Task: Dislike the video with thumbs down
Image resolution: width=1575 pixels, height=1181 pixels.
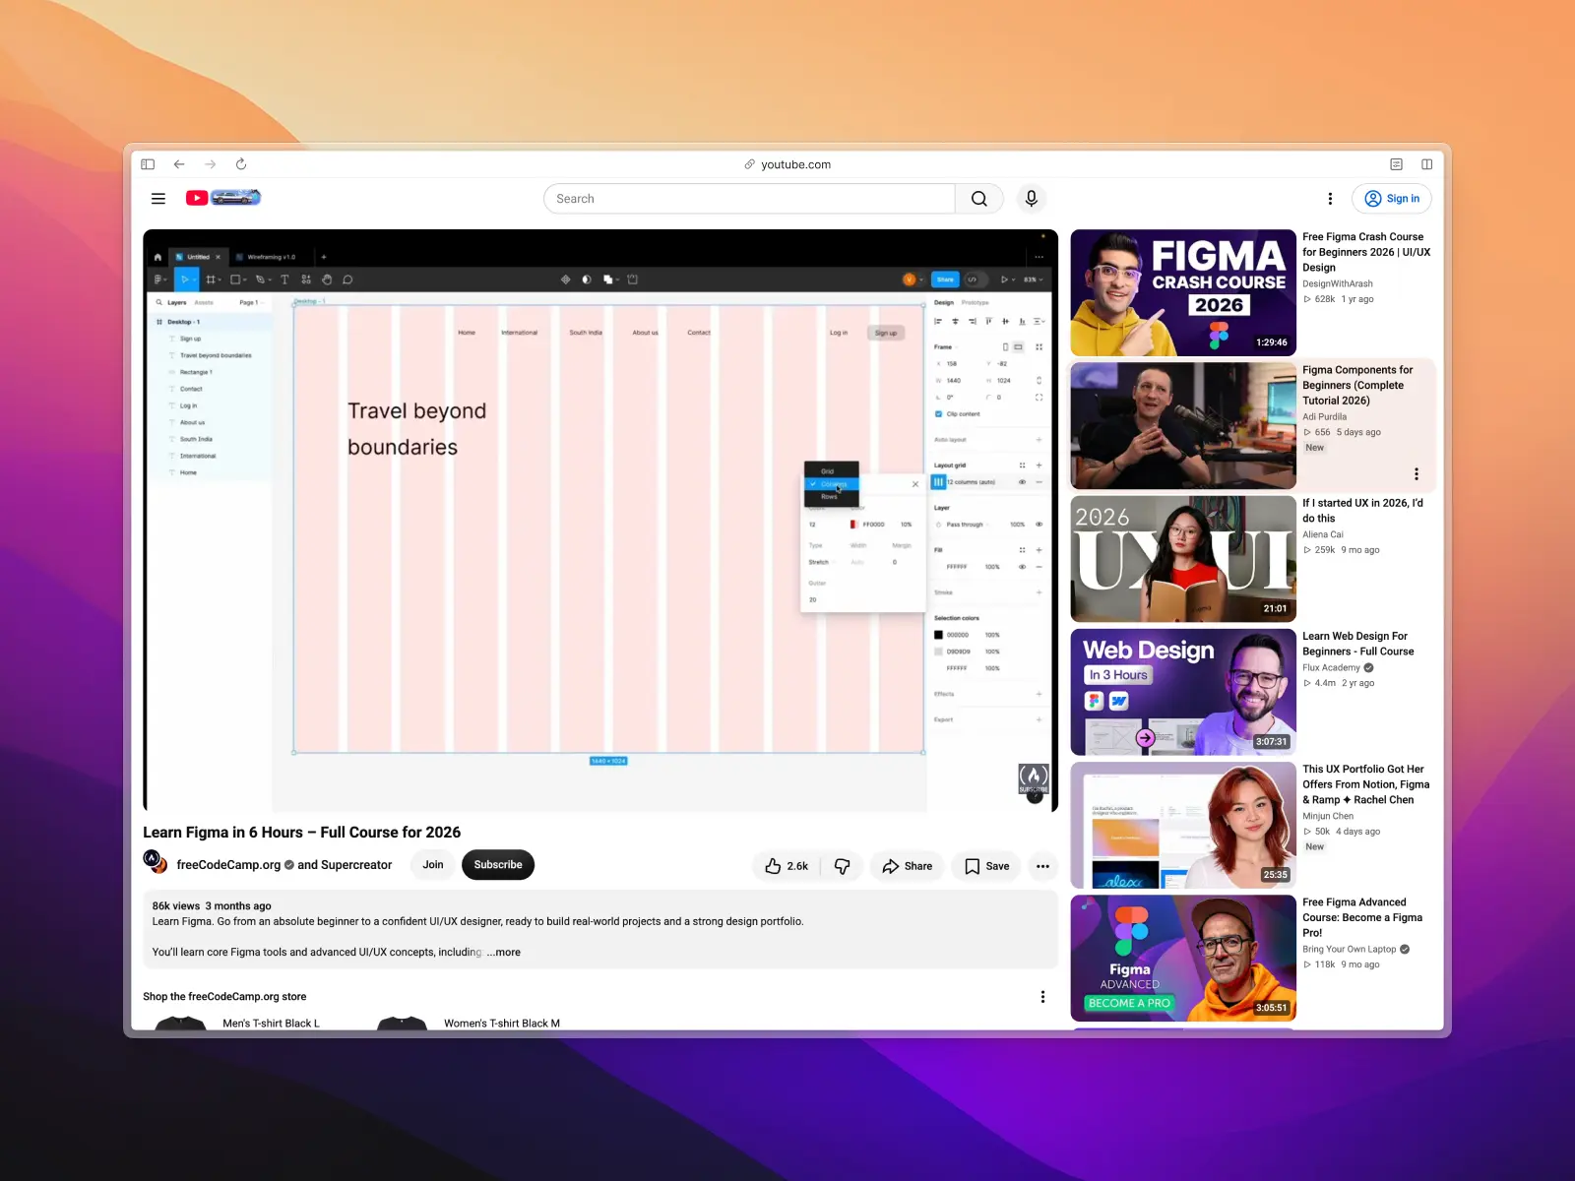Action: 843,866
